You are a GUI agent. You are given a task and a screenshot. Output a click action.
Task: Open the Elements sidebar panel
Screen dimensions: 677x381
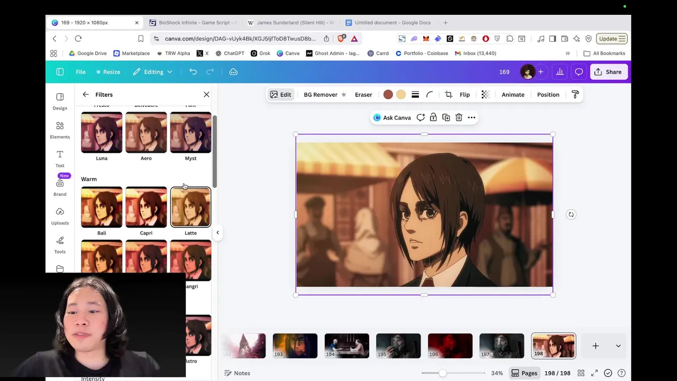pyautogui.click(x=60, y=130)
